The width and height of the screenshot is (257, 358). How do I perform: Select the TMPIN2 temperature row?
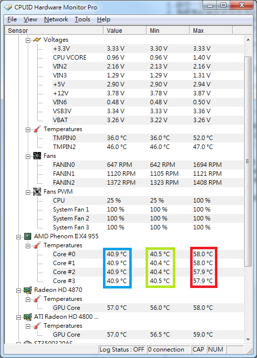click(148, 147)
